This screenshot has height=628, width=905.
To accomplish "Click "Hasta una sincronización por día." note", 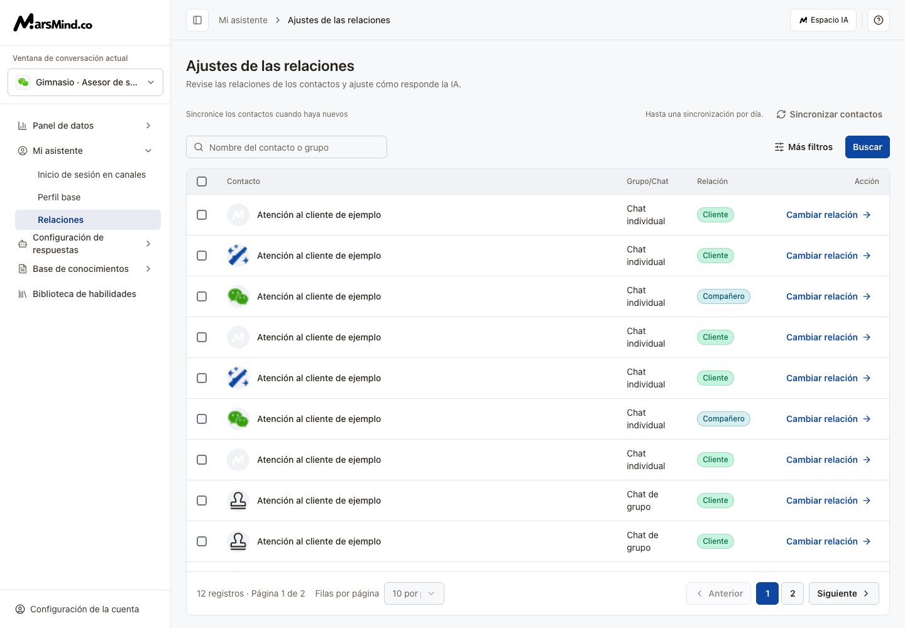I will [x=704, y=114].
